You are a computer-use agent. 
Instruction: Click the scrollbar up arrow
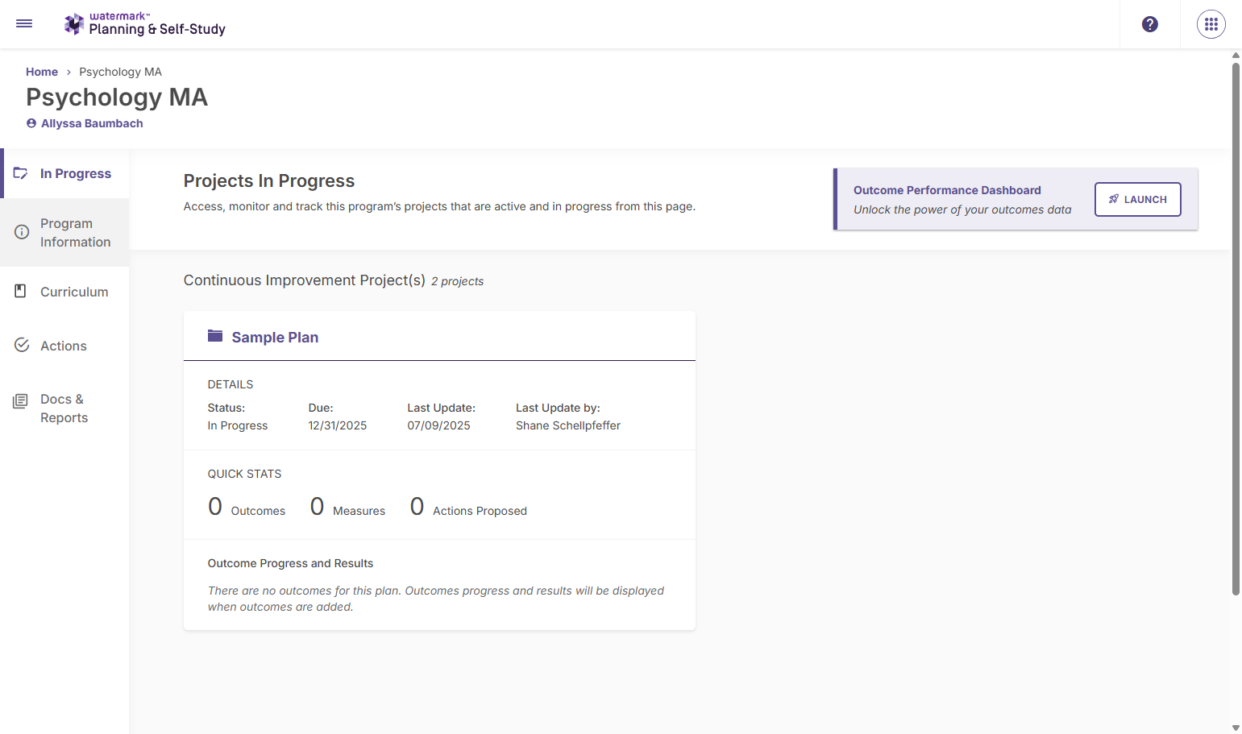click(x=1236, y=56)
